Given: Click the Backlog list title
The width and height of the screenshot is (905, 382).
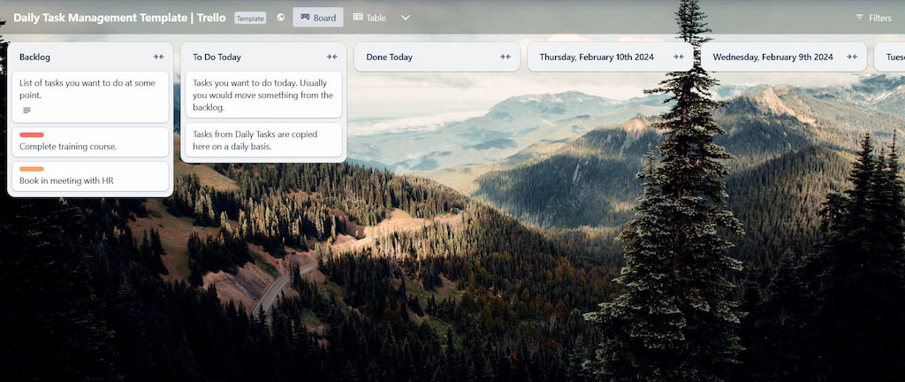Looking at the screenshot, I should click(x=34, y=57).
